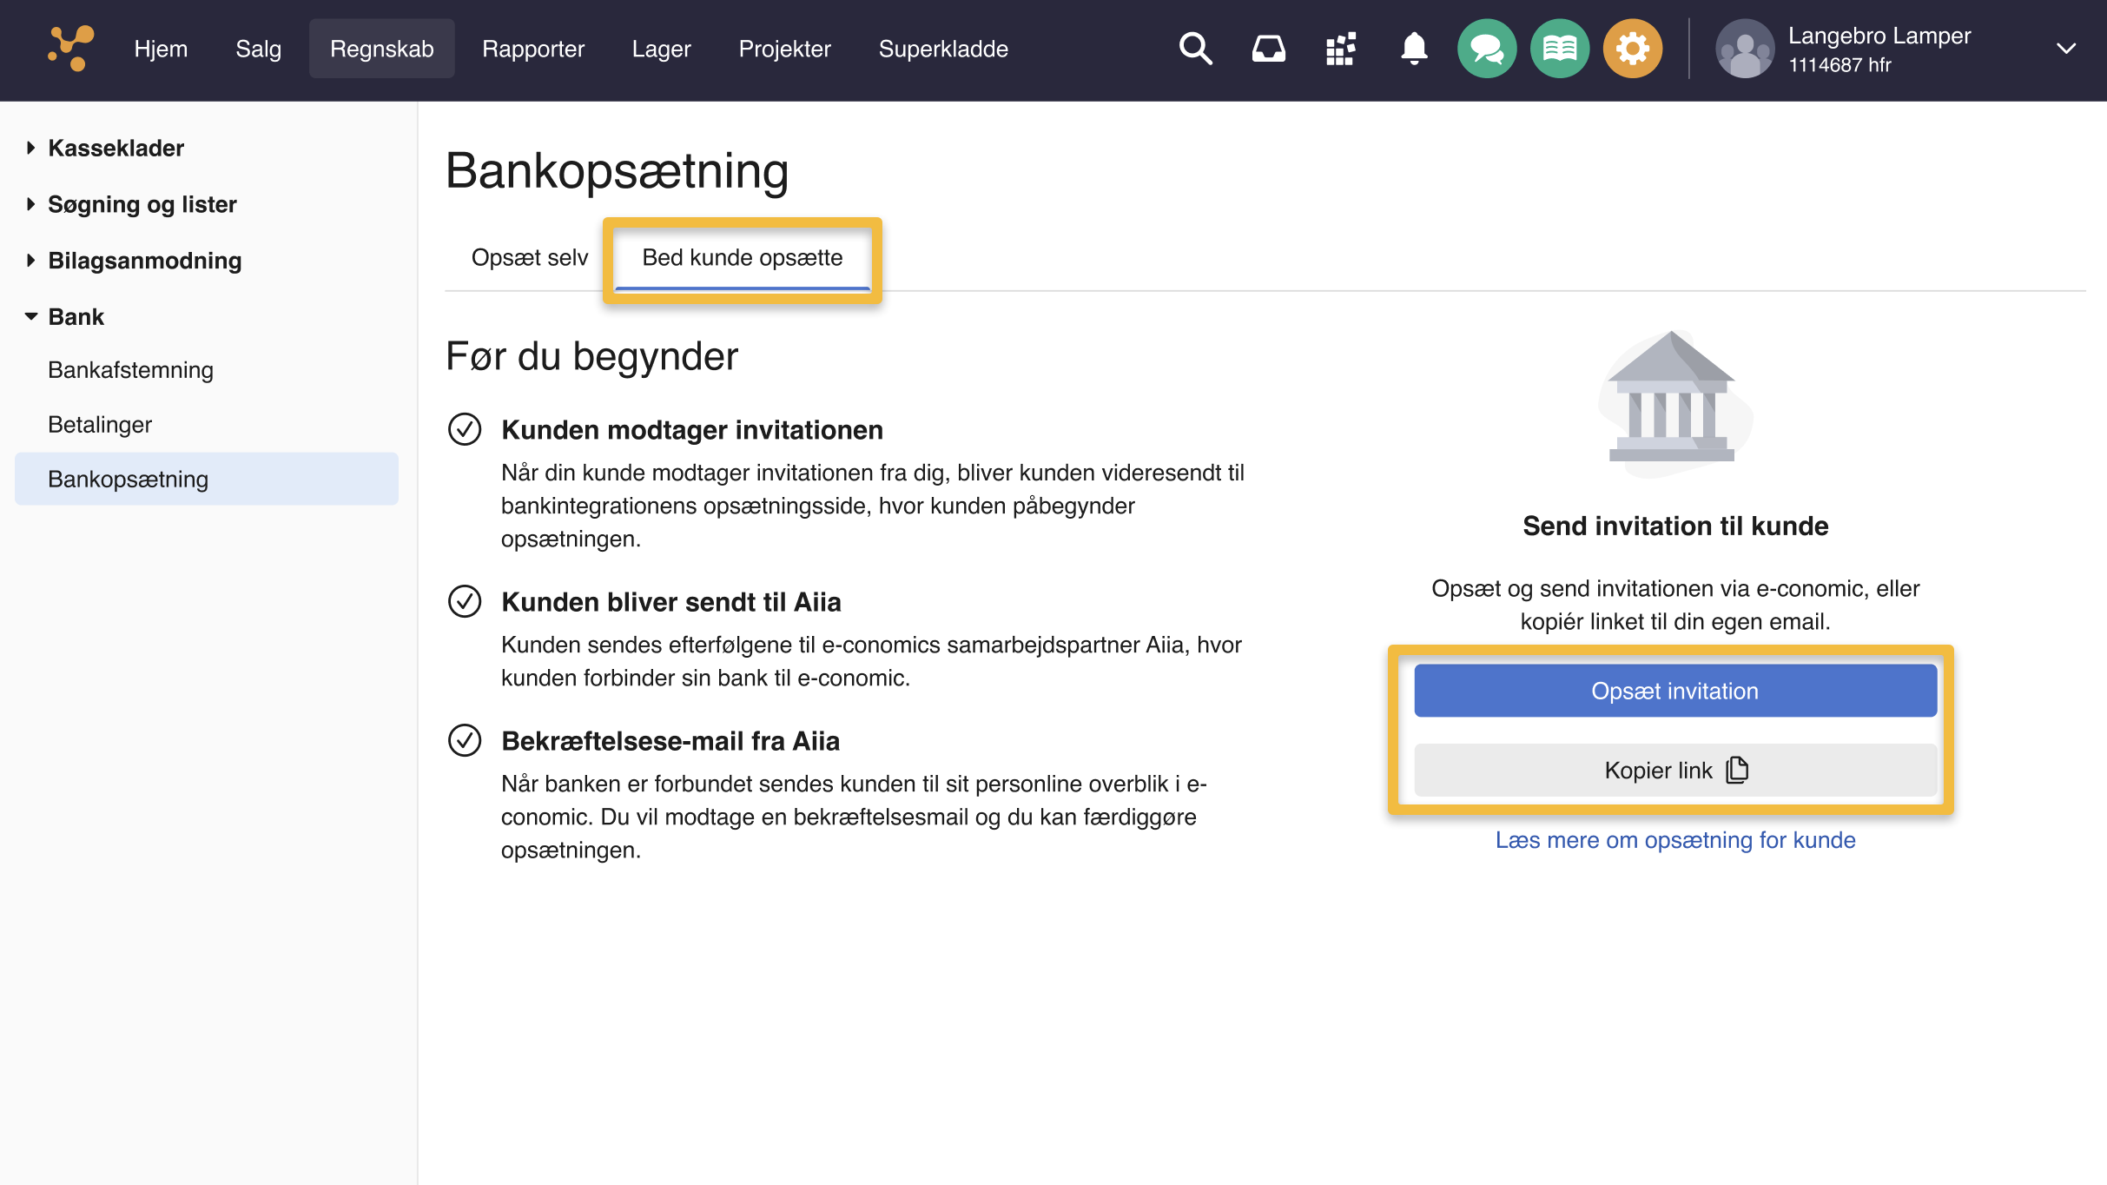The image size is (2107, 1185).
Task: Open the help book icon
Action: (1559, 49)
